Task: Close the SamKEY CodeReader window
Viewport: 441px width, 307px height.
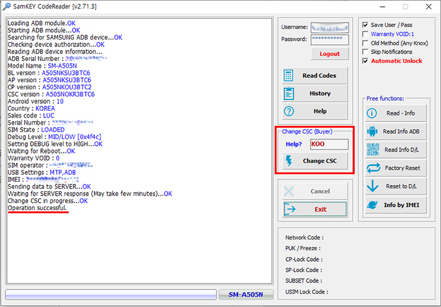Action: [428, 6]
